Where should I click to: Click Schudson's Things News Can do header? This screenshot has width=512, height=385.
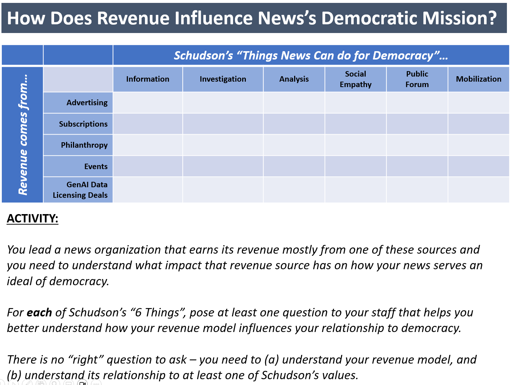point(310,56)
